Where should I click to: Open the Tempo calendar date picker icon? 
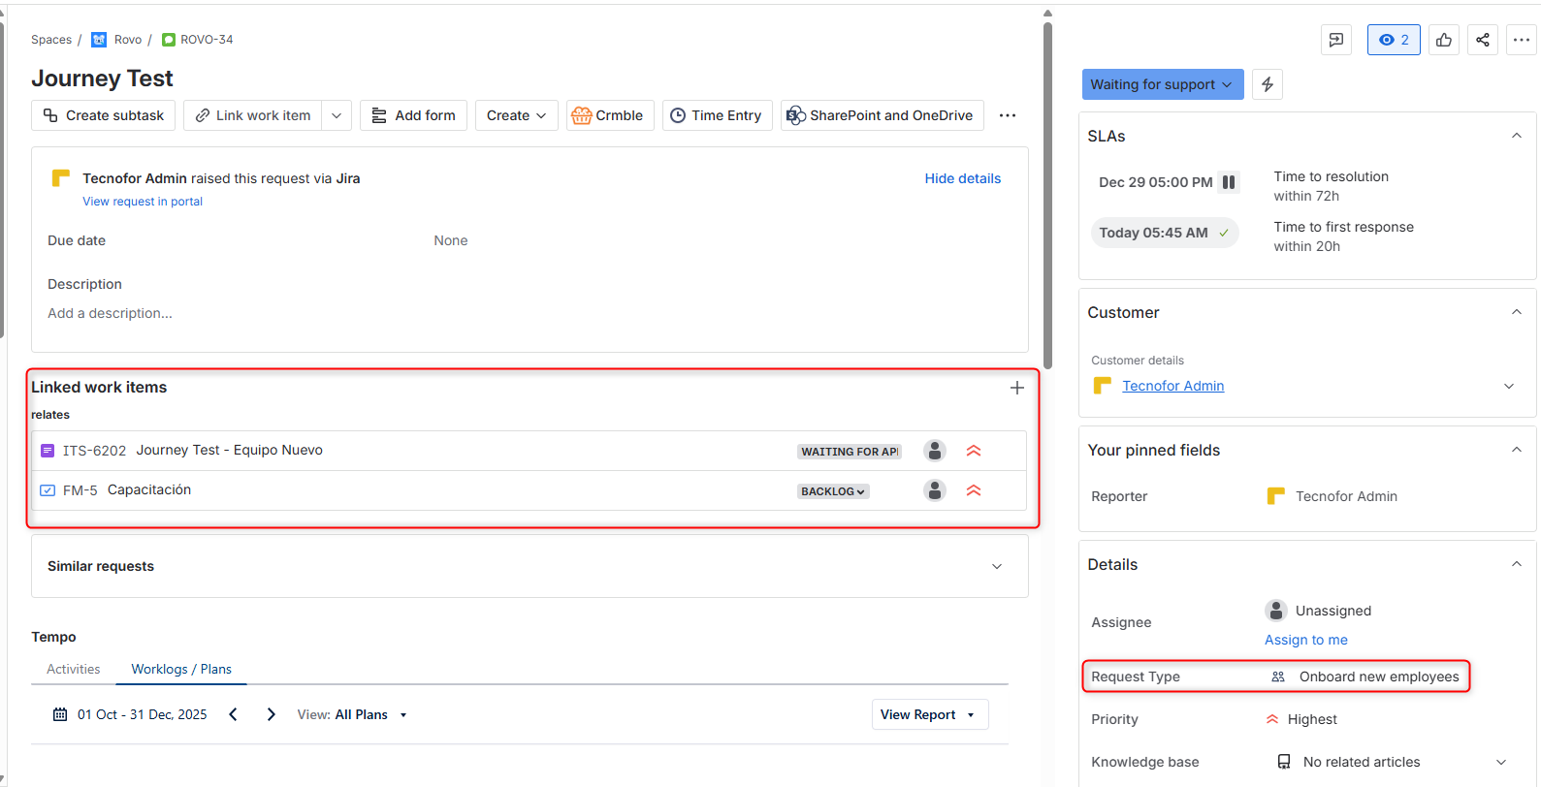60,714
